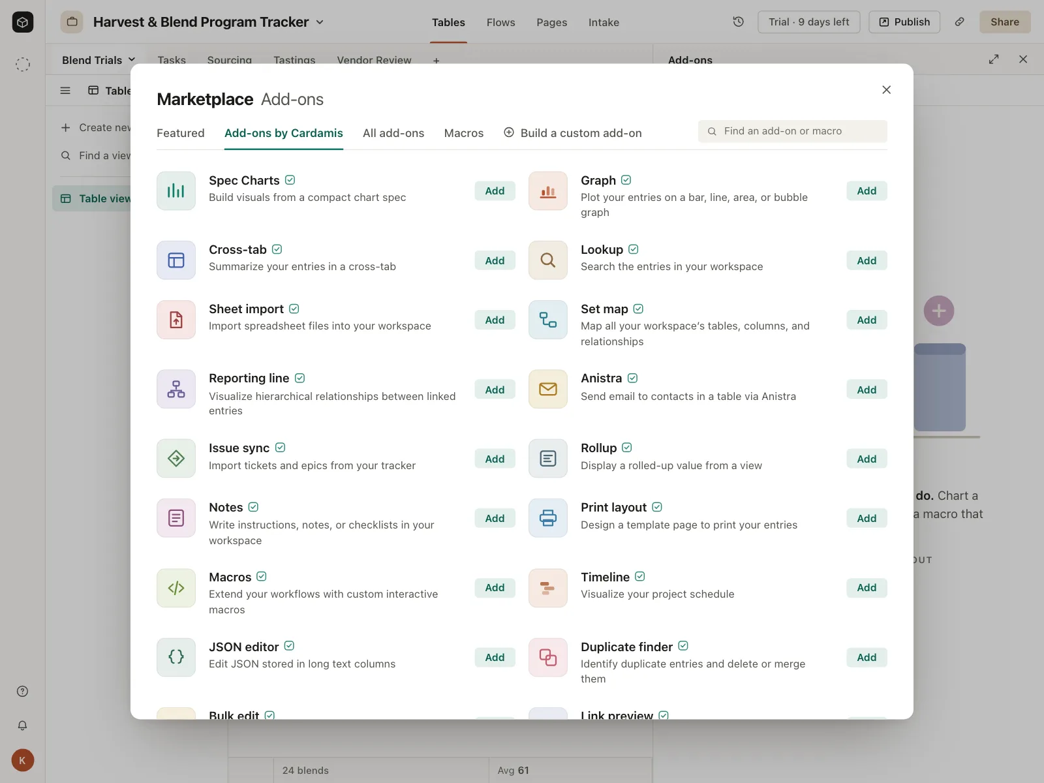Add the Notes add-on

click(x=495, y=518)
